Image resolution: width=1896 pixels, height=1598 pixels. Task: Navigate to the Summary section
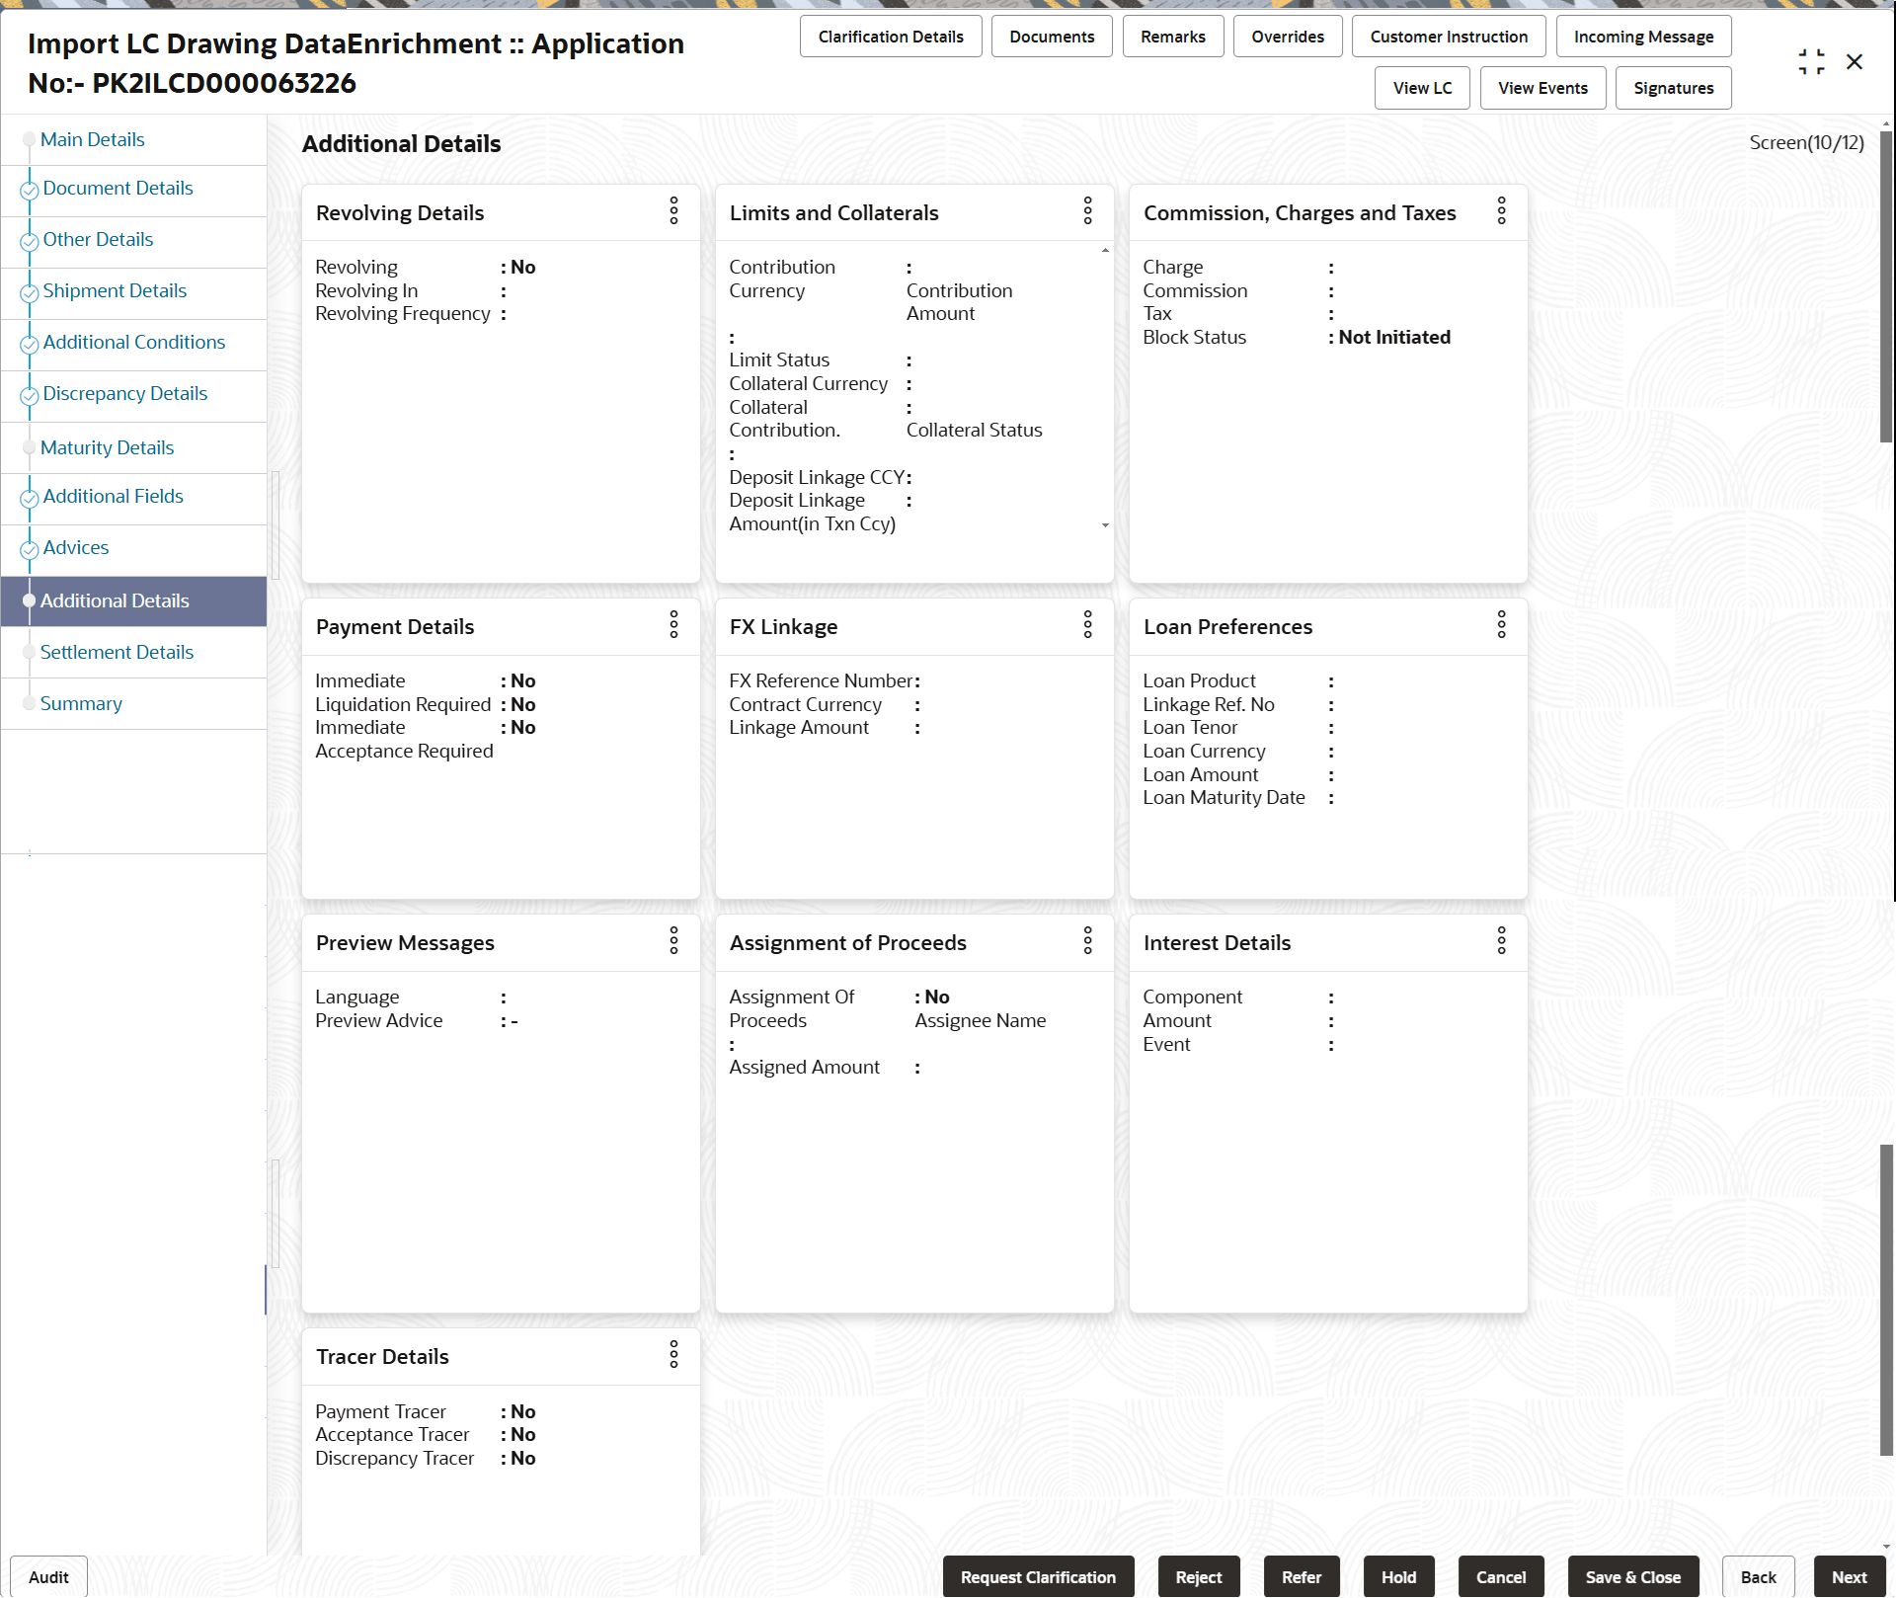pyautogui.click(x=81, y=703)
